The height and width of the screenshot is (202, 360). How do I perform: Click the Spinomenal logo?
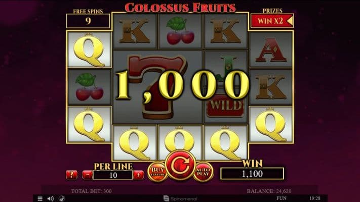180,198
